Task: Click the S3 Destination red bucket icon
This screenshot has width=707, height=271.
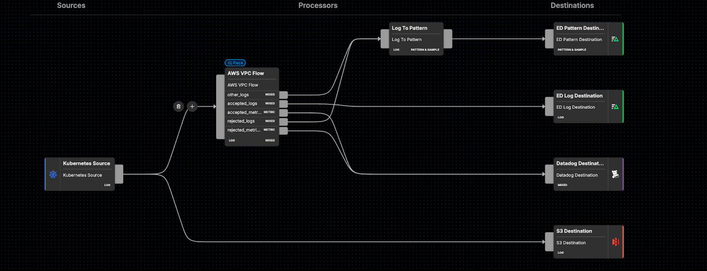Action: [615, 242]
